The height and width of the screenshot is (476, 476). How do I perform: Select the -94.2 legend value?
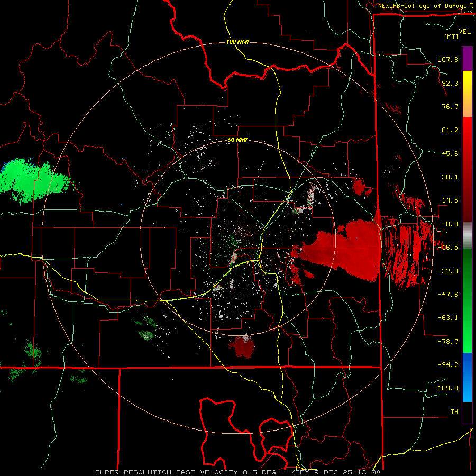coord(448,365)
